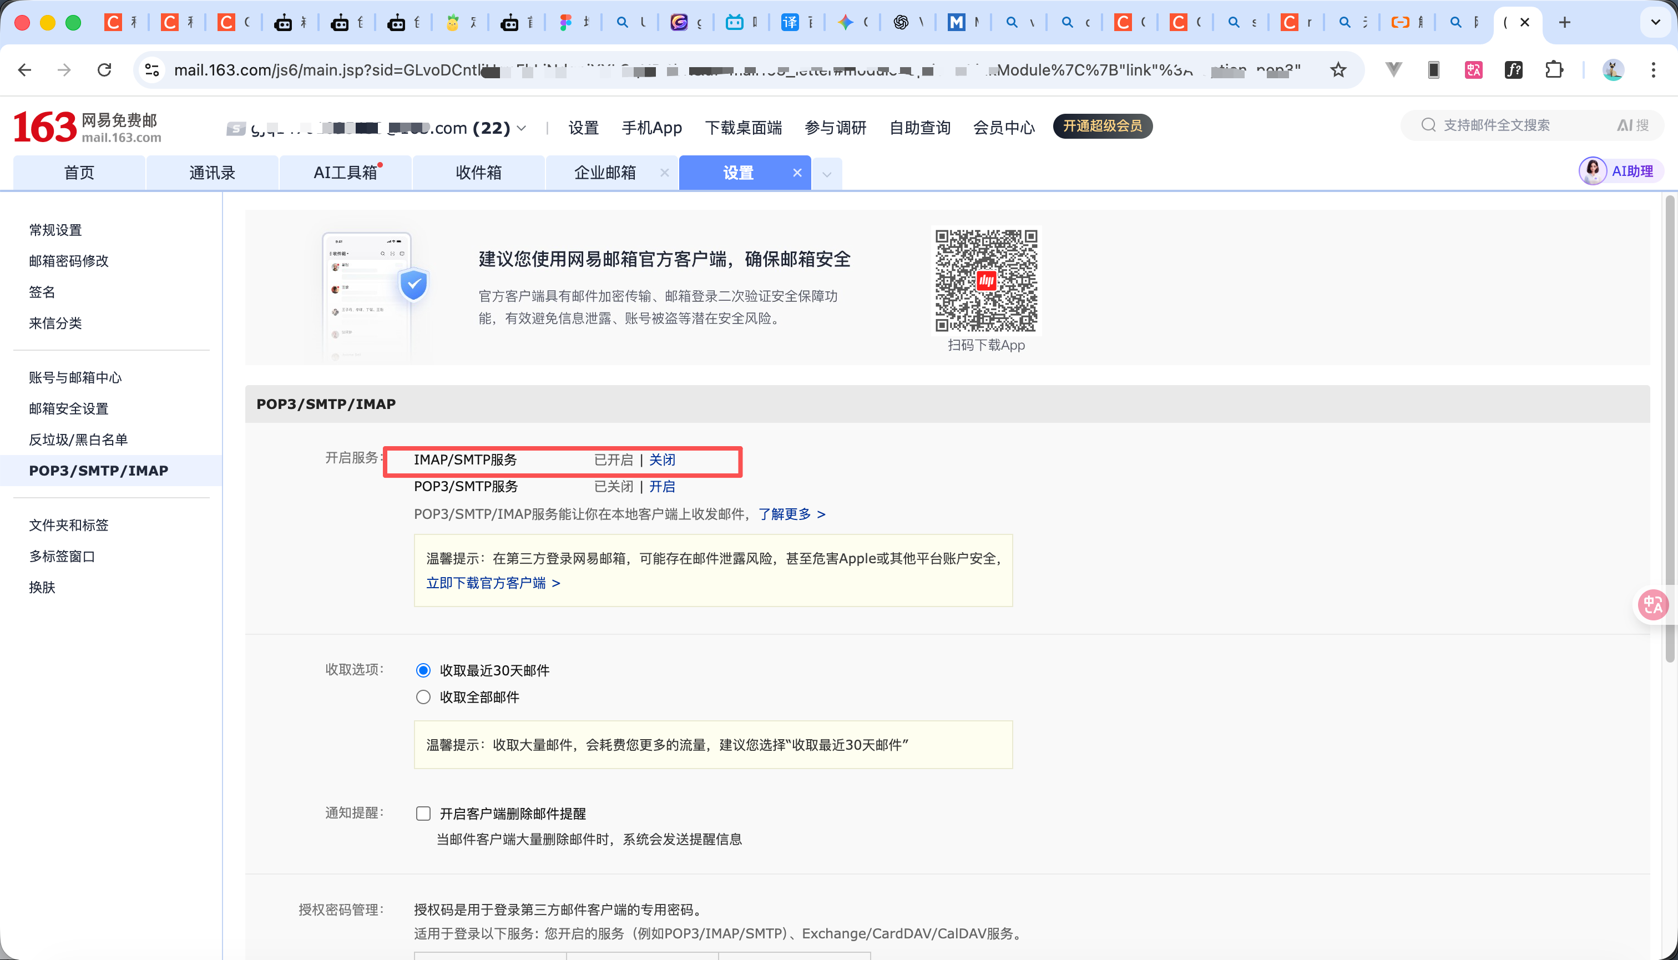Click 关闭 to disable IMAP/SMTP service
Screen dimensions: 1678x960
tap(662, 459)
